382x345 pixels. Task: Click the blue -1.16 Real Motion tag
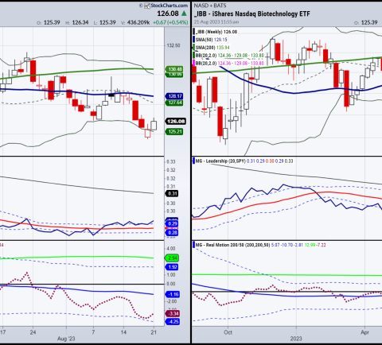[x=173, y=294]
